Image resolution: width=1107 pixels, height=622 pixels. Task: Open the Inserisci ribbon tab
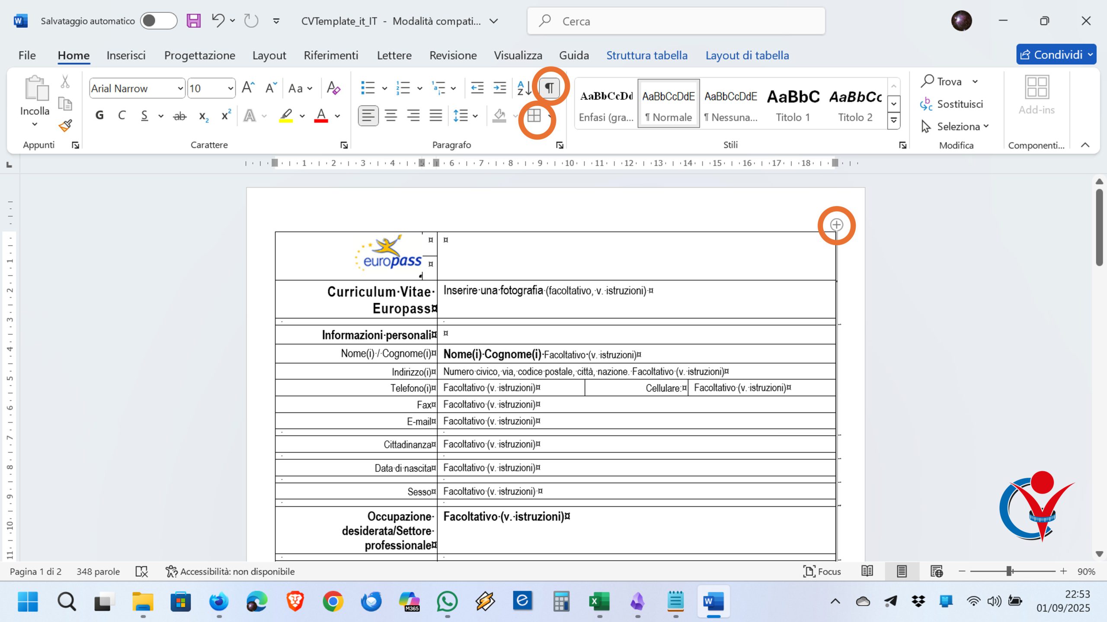pos(126,55)
